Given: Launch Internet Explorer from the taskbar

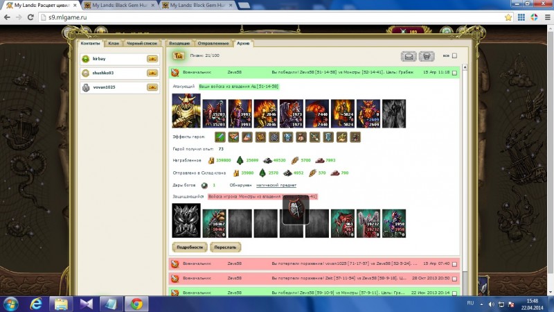Looking at the screenshot, I should pos(36,304).
